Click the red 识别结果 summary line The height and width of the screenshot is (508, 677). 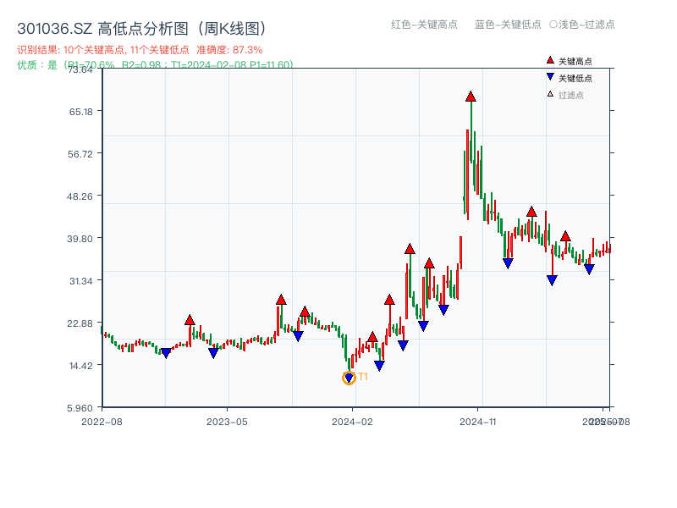pyautogui.click(x=140, y=50)
